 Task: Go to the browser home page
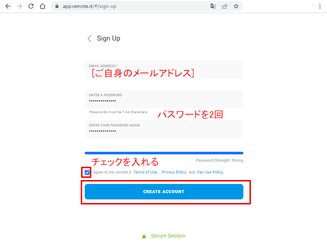[x=43, y=6]
